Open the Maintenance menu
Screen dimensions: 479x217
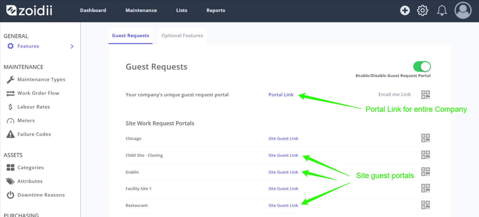click(141, 10)
